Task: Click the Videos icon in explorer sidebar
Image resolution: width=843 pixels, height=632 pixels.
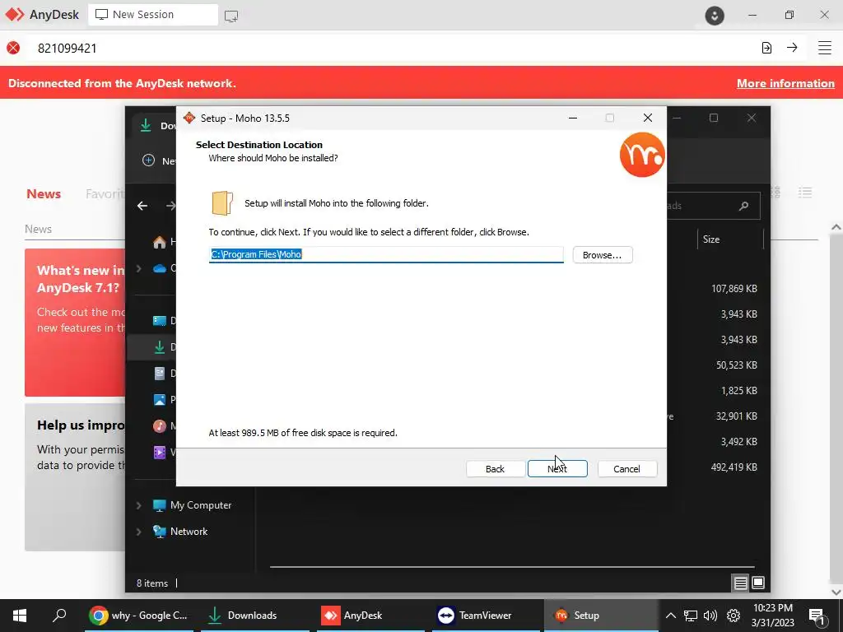Action: [160, 452]
